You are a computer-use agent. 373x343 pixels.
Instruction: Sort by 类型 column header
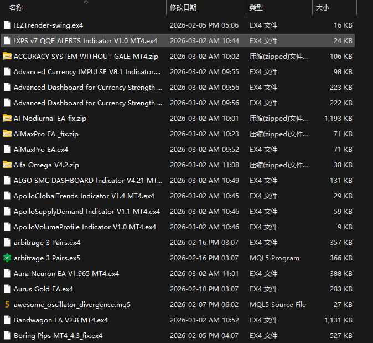[256, 8]
